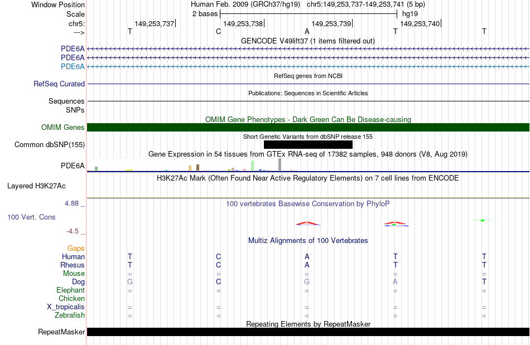Image resolution: width=530 pixels, height=345 pixels.
Task: Click the OMIM Gene Phenotypes track title
Action: (308, 119)
